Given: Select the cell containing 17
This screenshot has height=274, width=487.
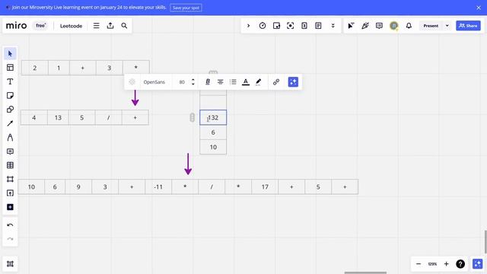Looking at the screenshot, I should [265, 186].
